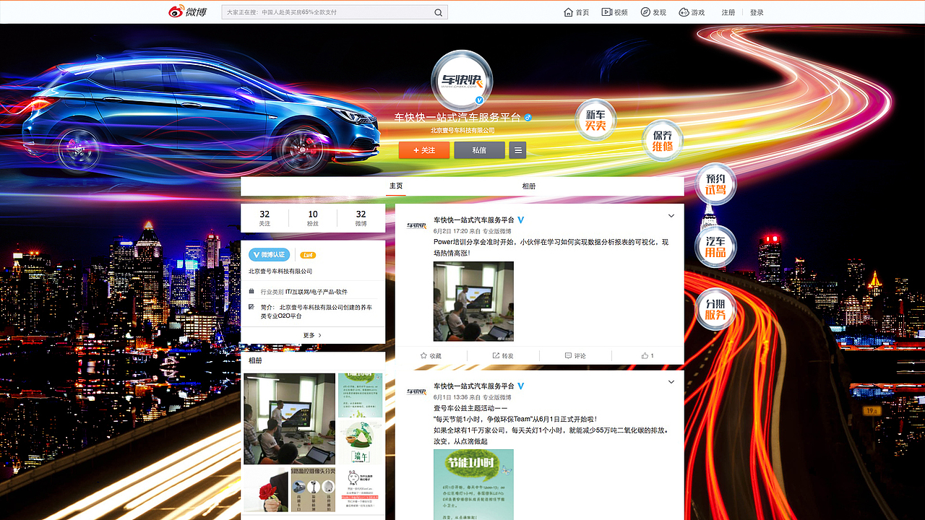Screen dimensions: 925x520
Task: Open the red rose album photo
Action: tap(266, 489)
